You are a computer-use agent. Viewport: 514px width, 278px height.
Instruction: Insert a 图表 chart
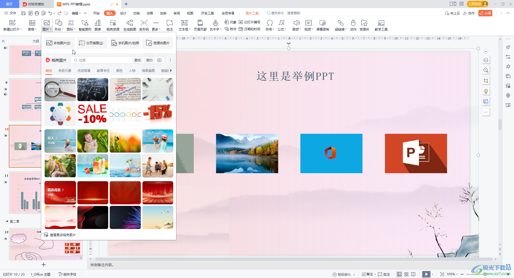coord(98,25)
